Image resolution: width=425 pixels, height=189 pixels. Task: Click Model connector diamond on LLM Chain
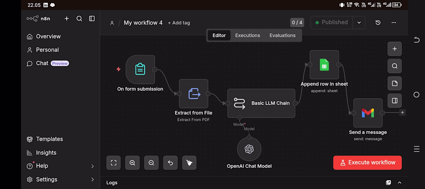239,118
